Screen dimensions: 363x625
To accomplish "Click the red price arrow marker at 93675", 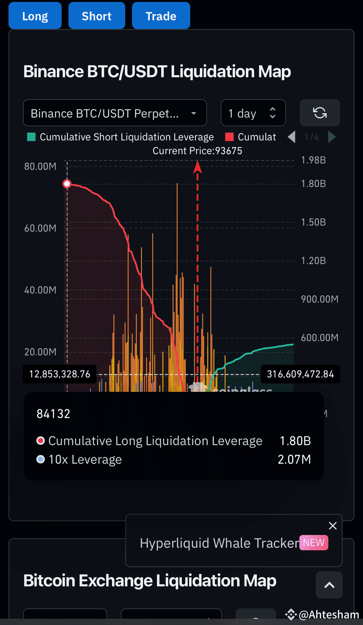I will 197,167.
